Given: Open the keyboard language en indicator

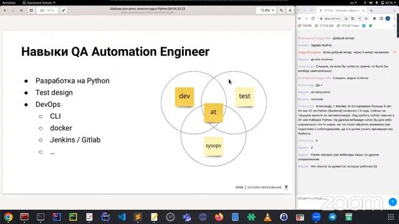Looking at the screenshot, I should click(353, 2).
